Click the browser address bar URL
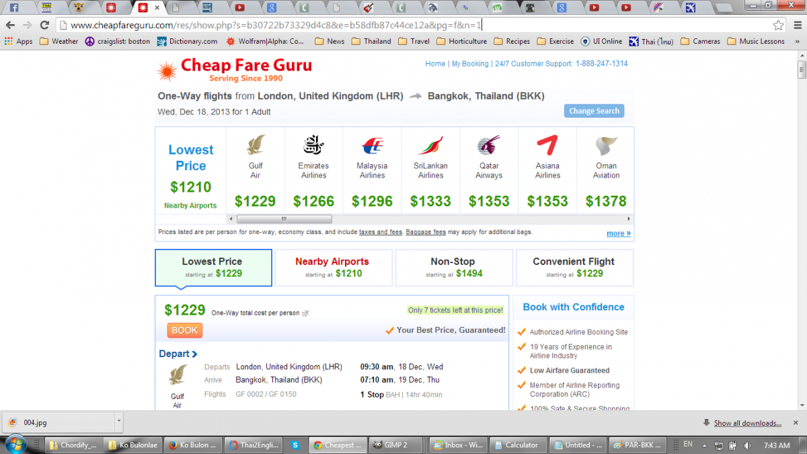807x454 pixels. [276, 26]
